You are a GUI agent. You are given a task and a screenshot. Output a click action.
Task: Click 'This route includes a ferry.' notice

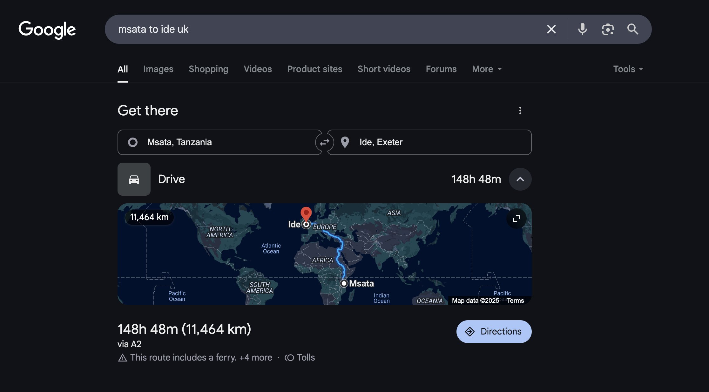point(183,358)
